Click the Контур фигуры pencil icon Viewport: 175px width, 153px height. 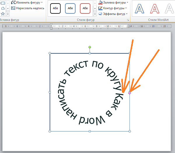100,8
